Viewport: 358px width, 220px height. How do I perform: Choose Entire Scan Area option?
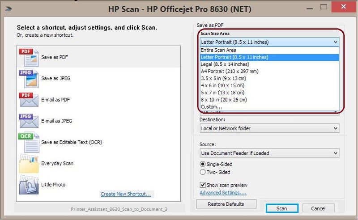click(269, 50)
